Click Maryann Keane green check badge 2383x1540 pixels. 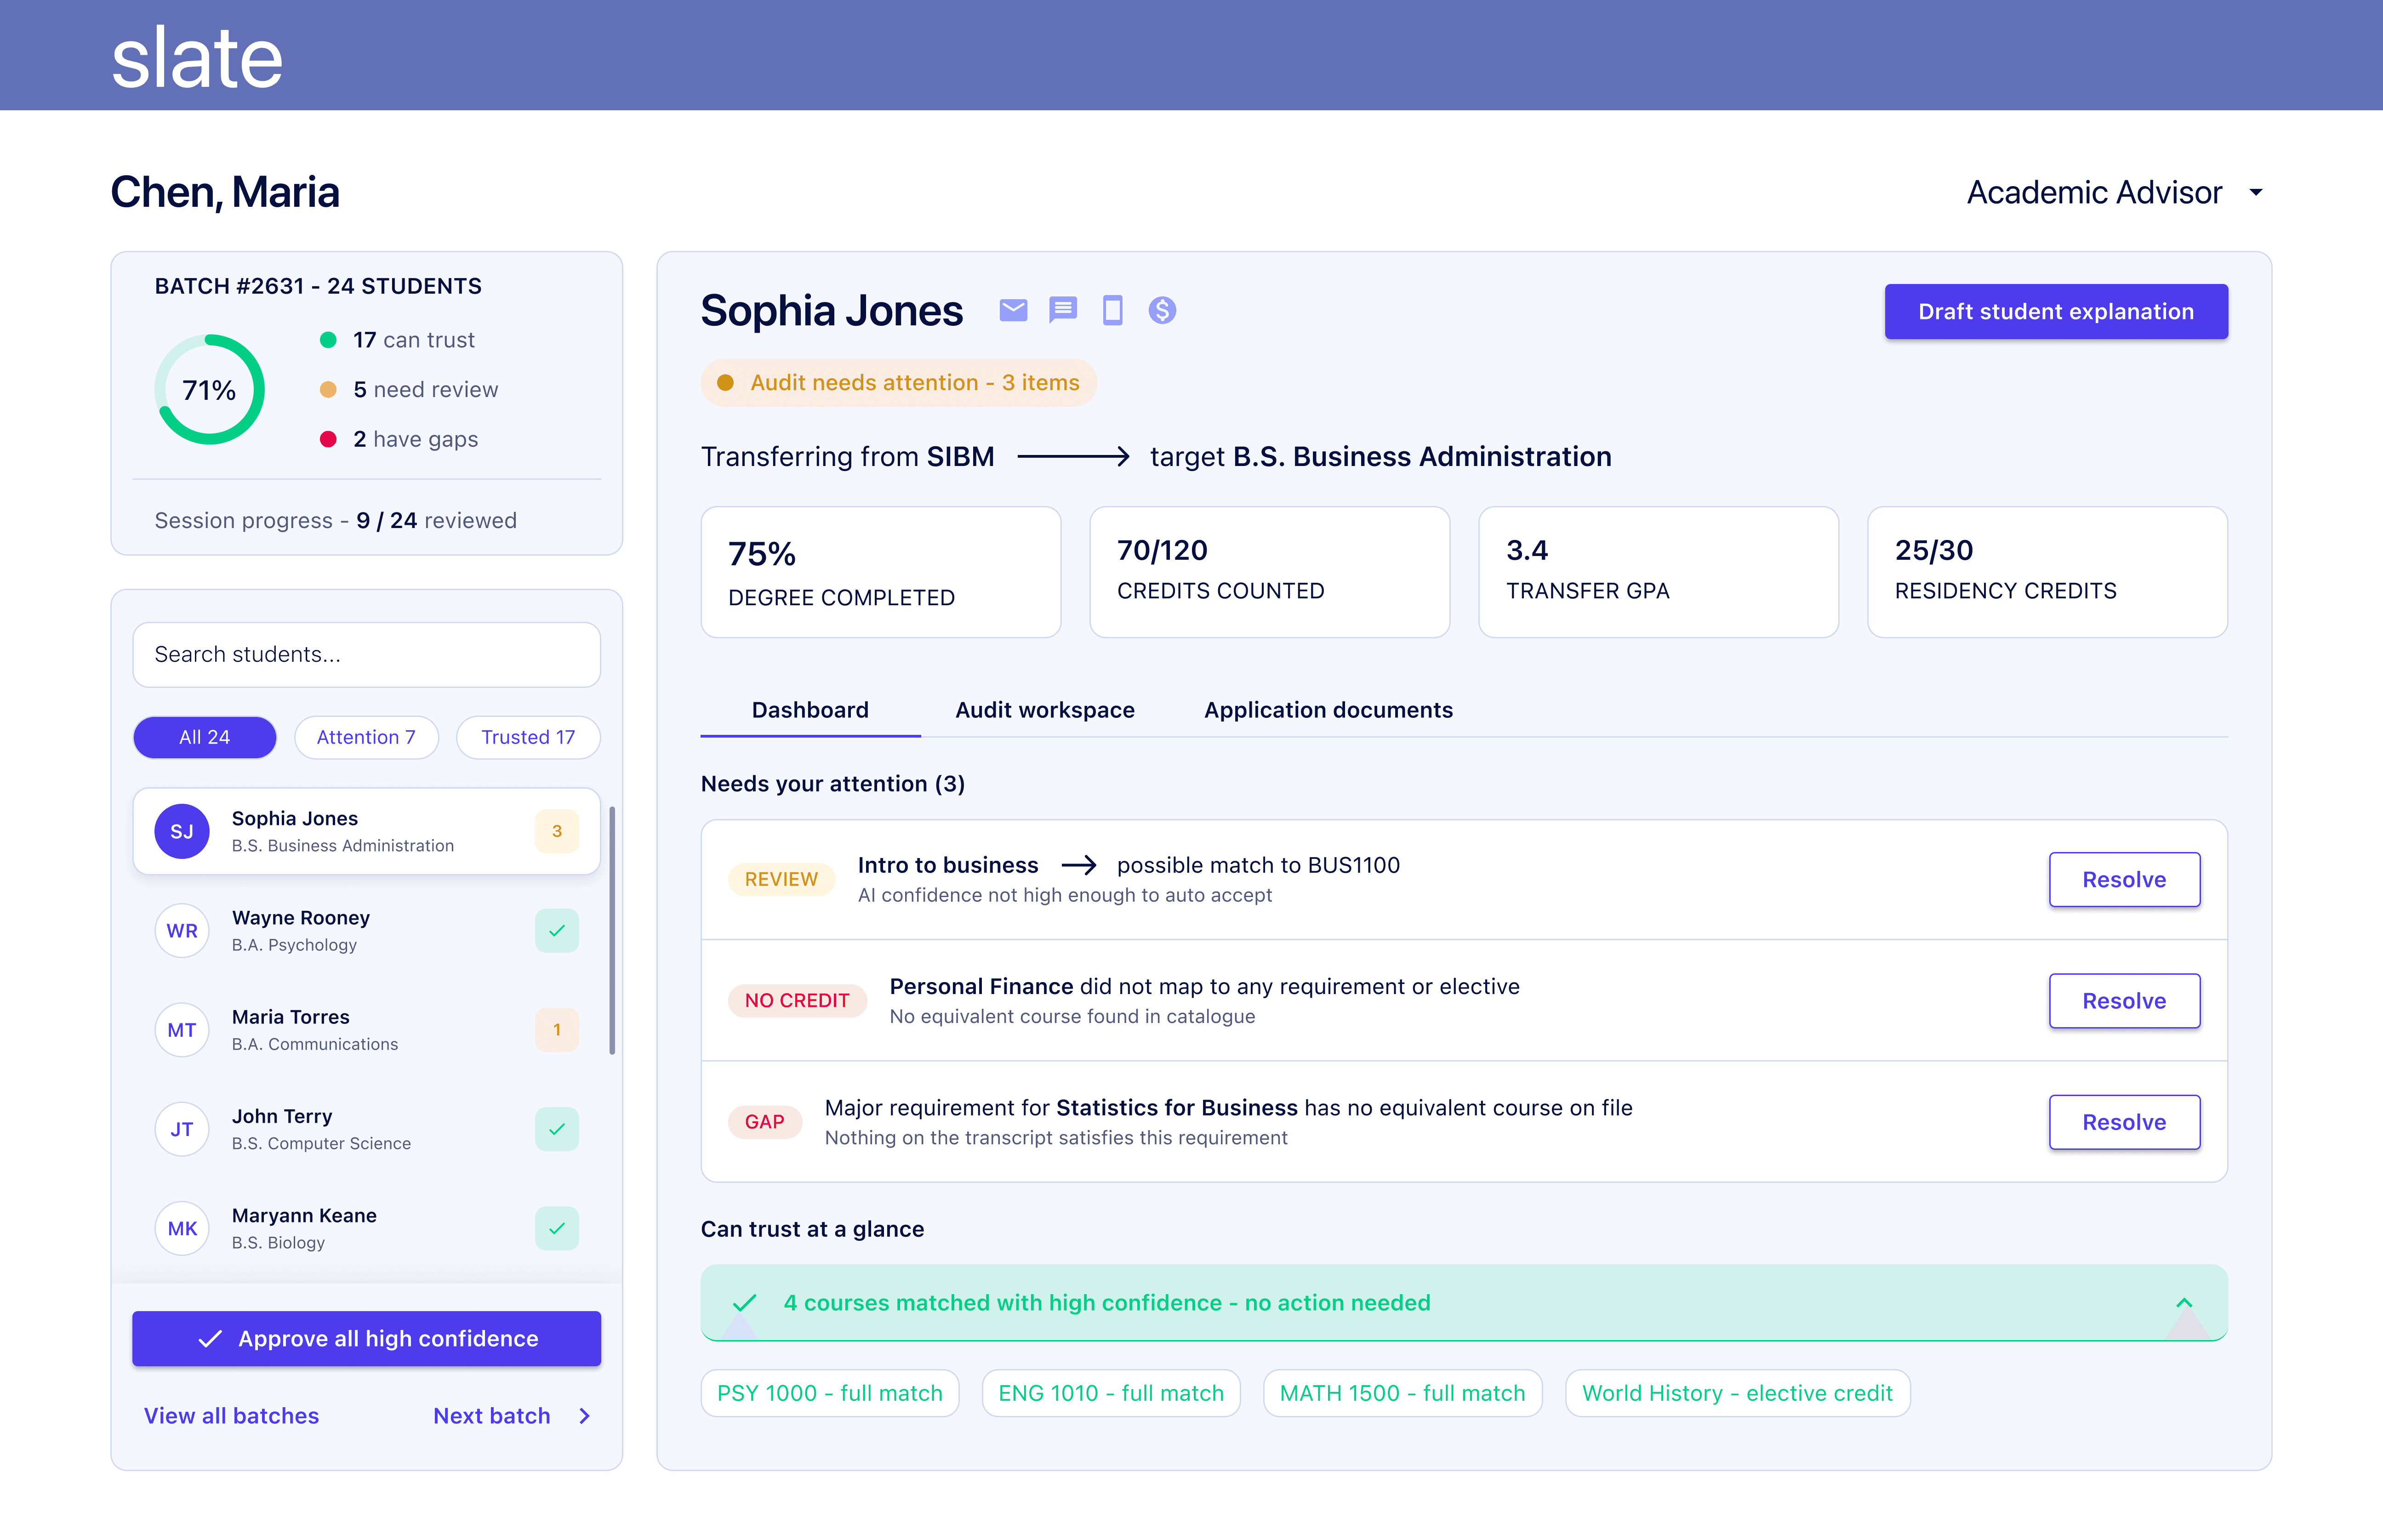pos(557,1228)
